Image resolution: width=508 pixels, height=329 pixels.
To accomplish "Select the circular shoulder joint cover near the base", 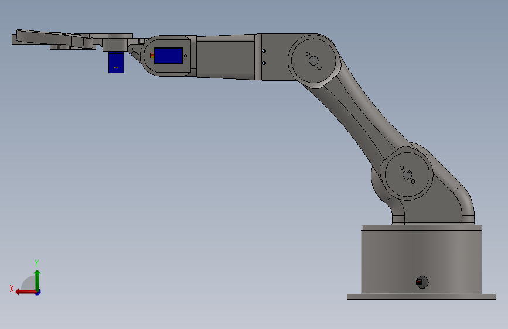I will 407,174.
